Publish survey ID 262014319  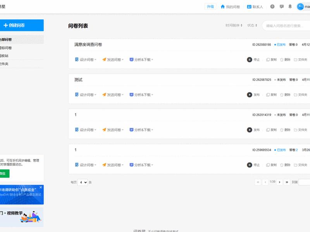pos(253,130)
